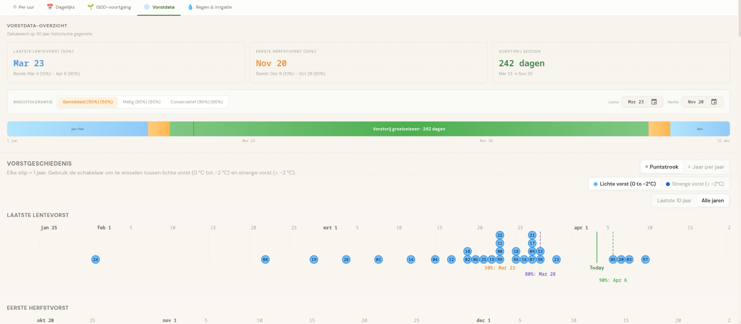The height and width of the screenshot is (324, 741).
Task: Click the seedling icon on GDD-voortgang tab
Action: (x=90, y=7)
